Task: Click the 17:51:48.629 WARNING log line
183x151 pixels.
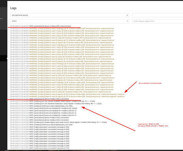Action: coord(61,43)
